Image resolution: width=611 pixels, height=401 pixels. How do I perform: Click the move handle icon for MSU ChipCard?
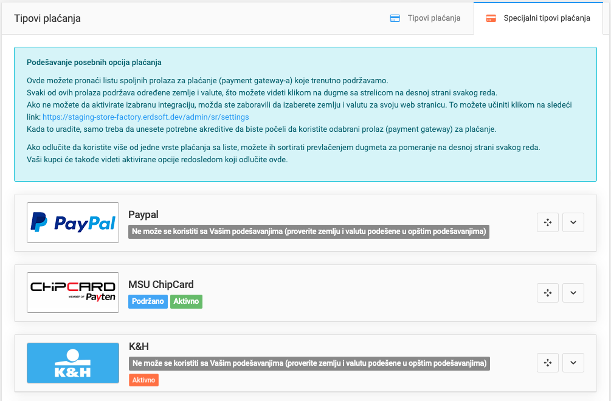click(x=547, y=293)
